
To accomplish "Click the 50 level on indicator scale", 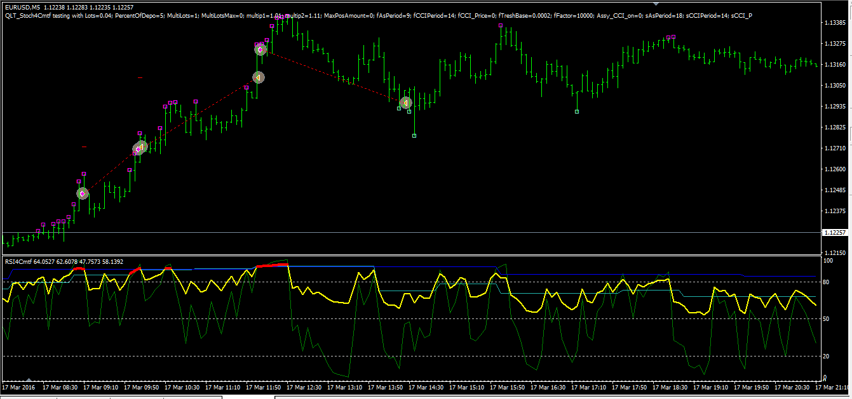I will [827, 319].
